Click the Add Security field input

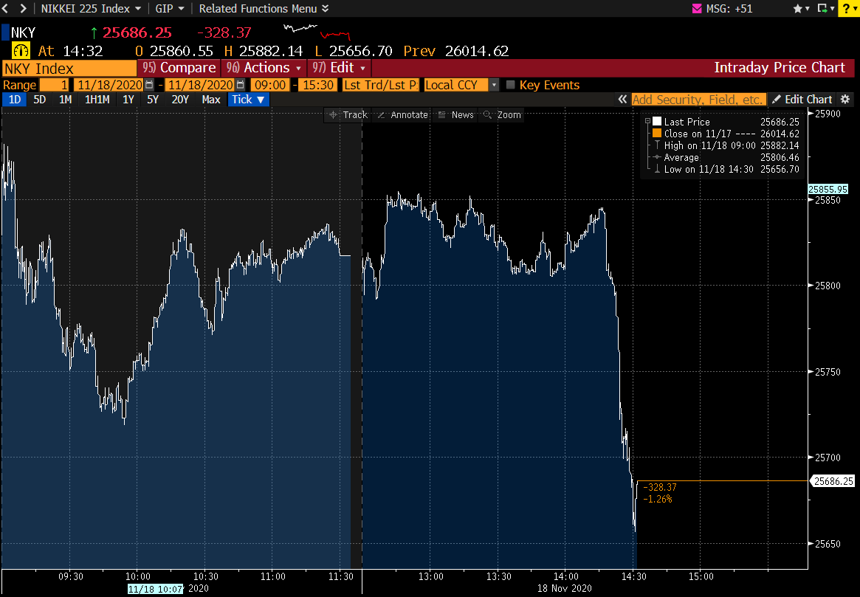pos(698,99)
